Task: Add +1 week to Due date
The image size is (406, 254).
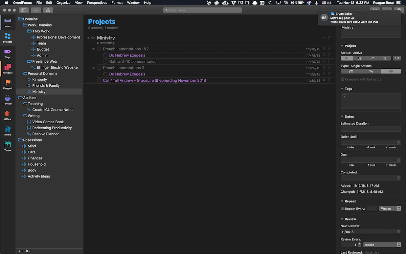Action: 371,165
